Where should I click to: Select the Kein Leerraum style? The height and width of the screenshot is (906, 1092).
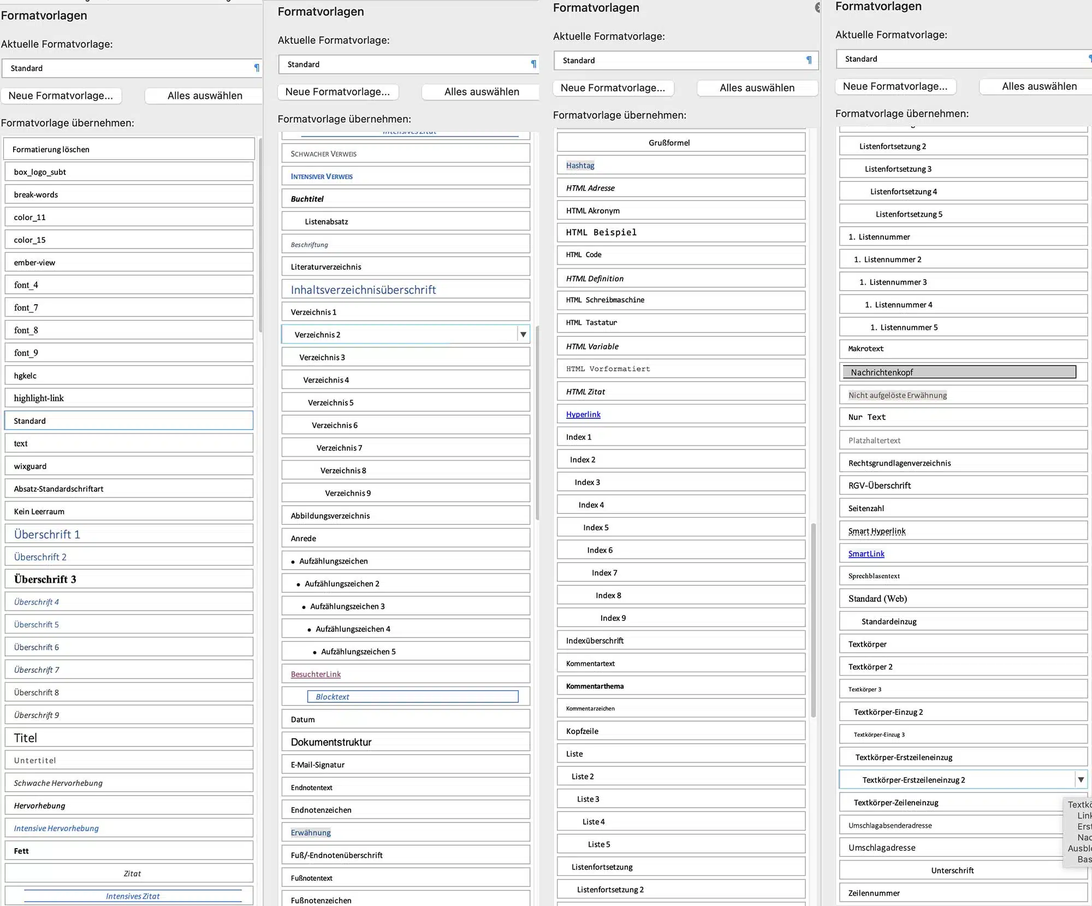129,511
